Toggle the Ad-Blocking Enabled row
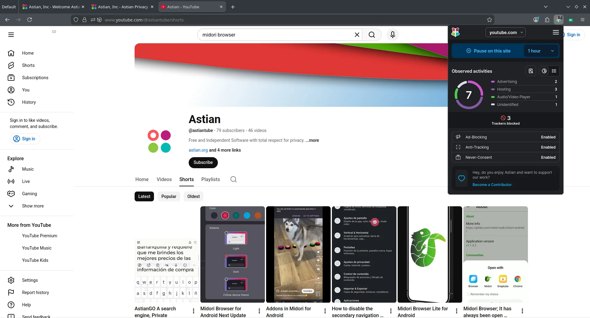This screenshot has height=318, width=590. click(505, 137)
